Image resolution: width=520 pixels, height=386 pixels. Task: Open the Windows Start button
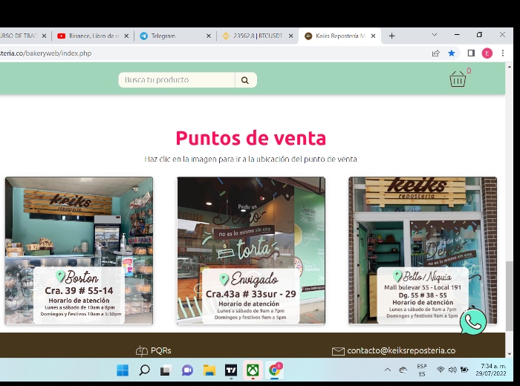click(123, 370)
